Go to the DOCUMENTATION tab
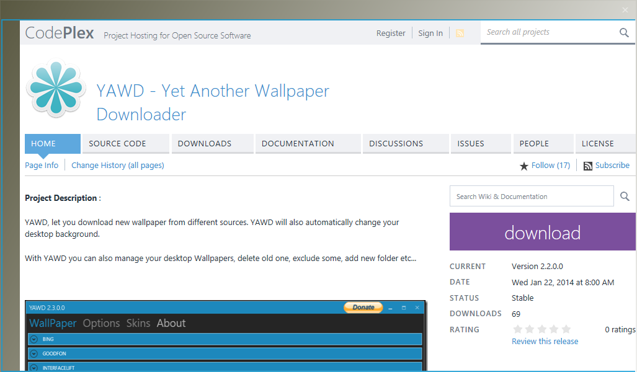 tap(308, 144)
